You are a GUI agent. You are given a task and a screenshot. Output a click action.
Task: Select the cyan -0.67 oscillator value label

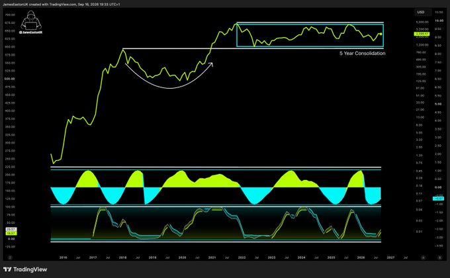point(438,199)
